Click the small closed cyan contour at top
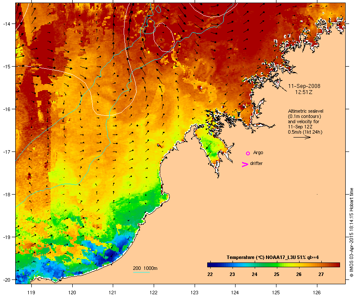Viewport: 357px width, 296px height. coord(158,9)
